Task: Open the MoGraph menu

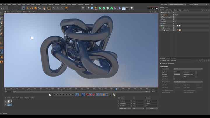Action: [x=44, y=4]
